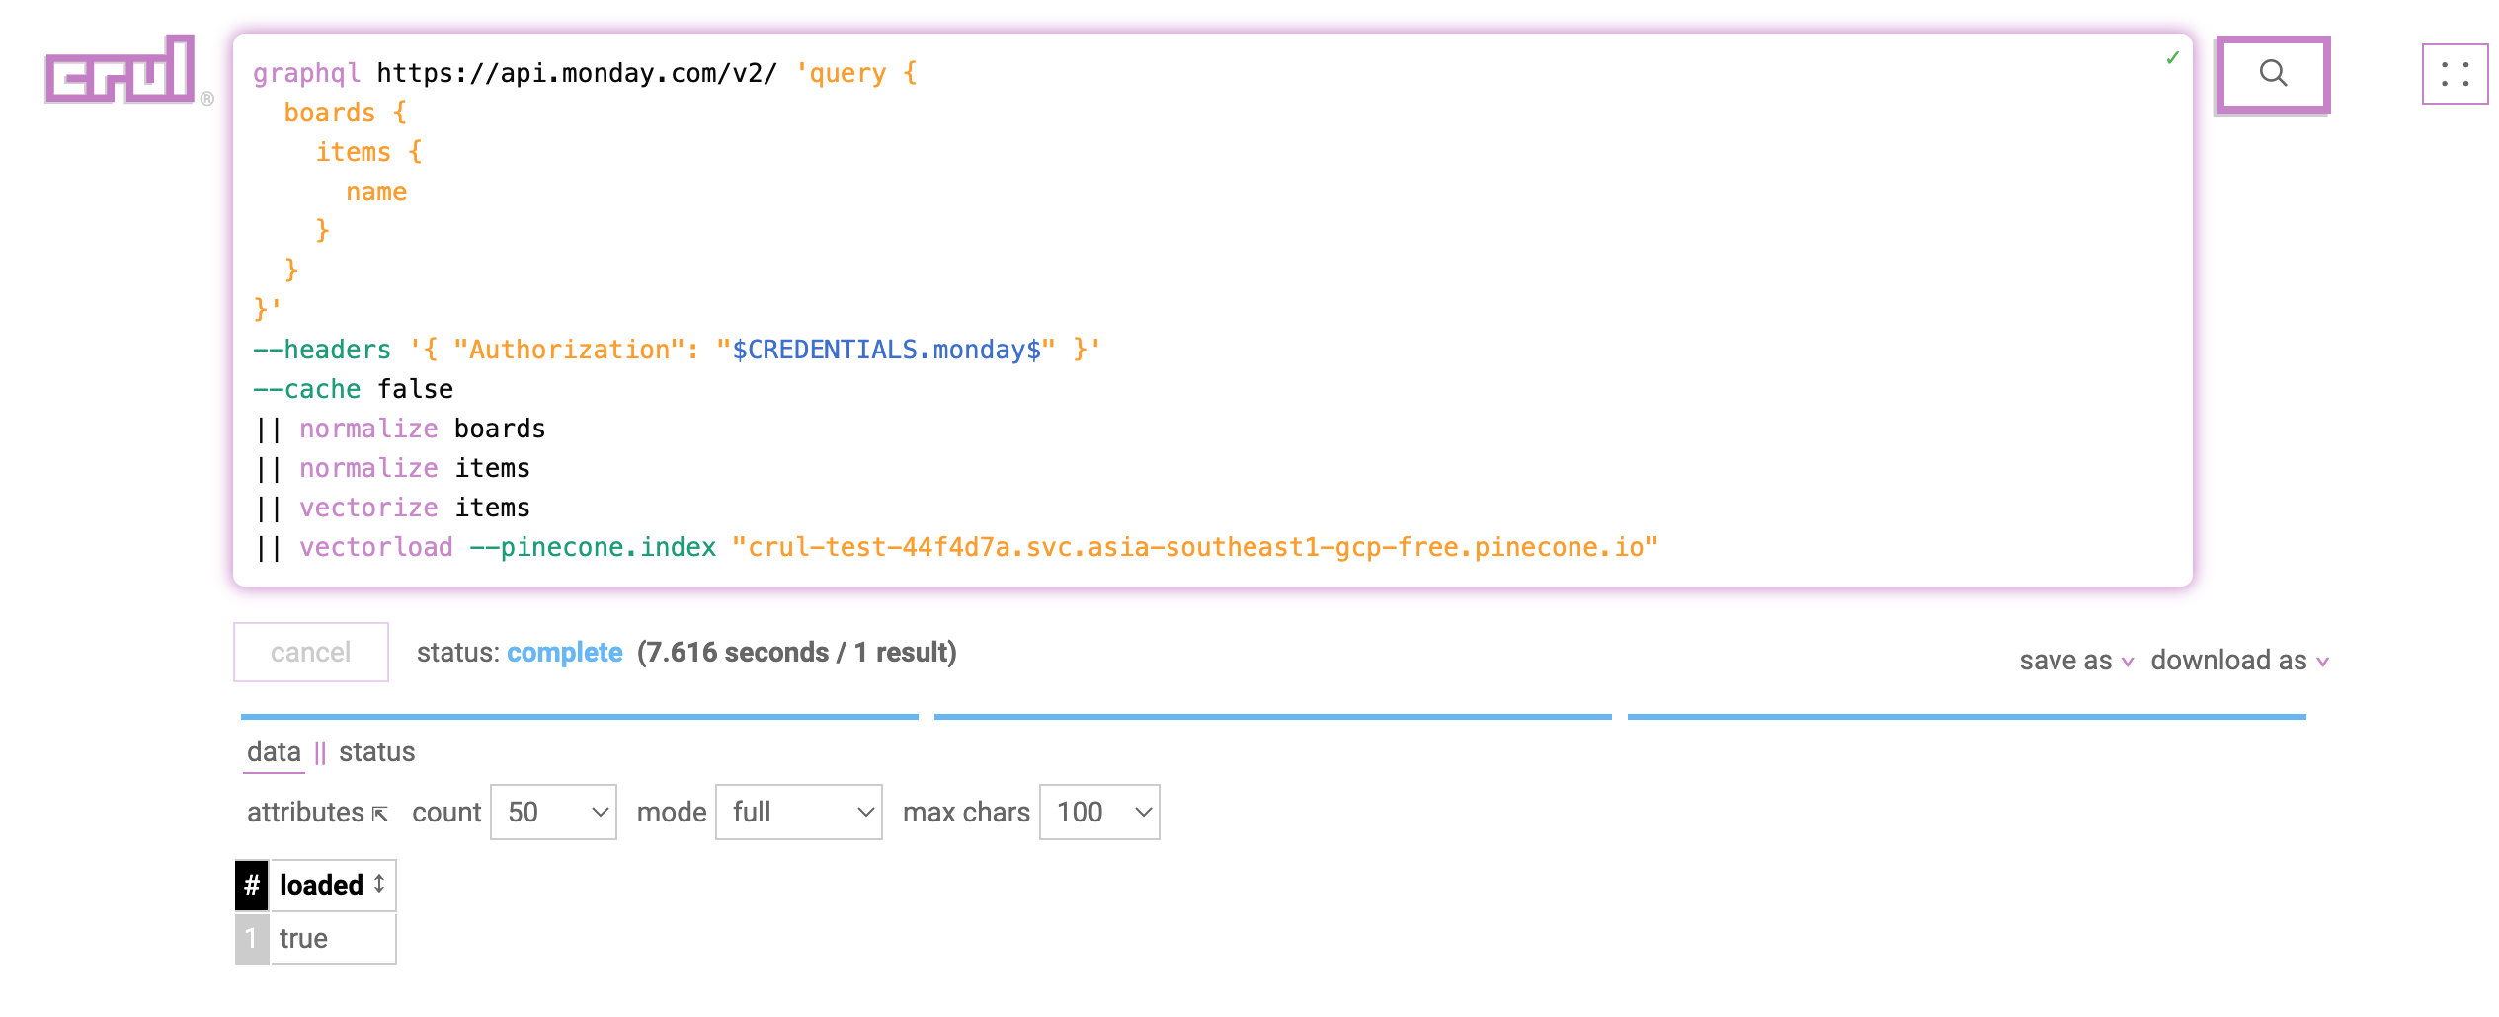
Task: Click row number 1 cell
Action: (x=252, y=938)
